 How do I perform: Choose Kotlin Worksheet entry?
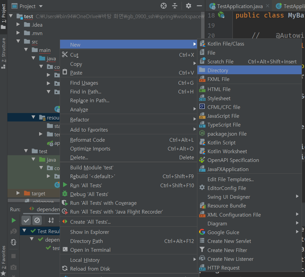click(249, 151)
